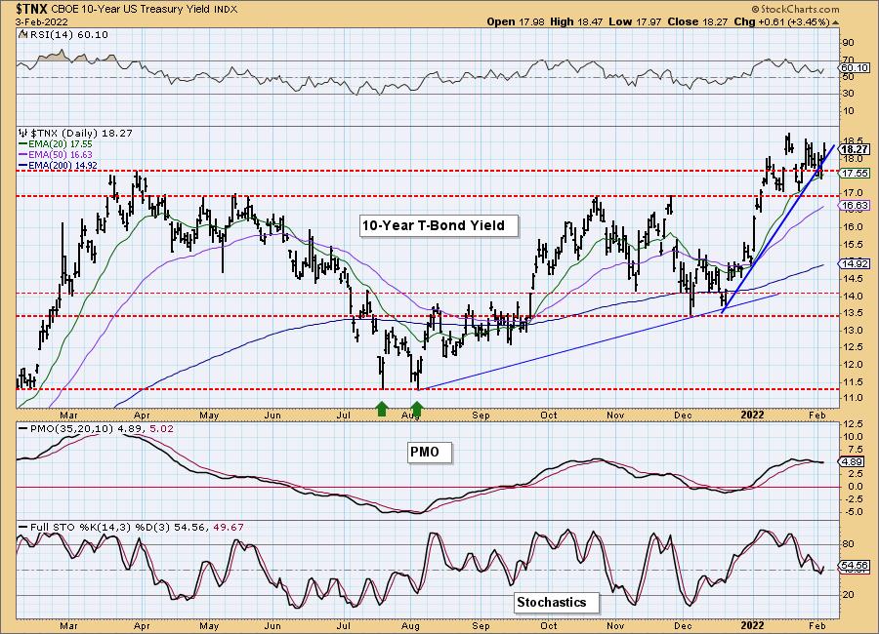Click the candlestick icon beside '$TNX (Daily)'

point(23,133)
